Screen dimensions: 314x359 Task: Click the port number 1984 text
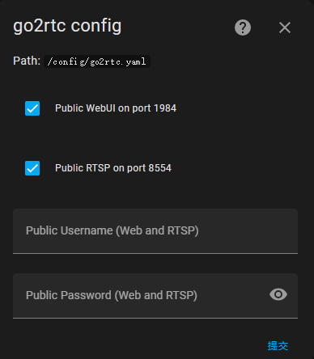pos(165,108)
